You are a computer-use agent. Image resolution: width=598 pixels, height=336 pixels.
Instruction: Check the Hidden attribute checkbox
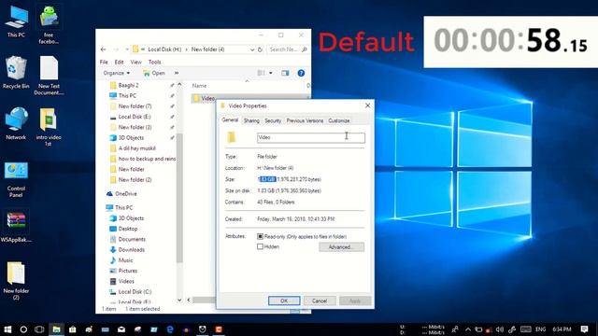point(260,246)
